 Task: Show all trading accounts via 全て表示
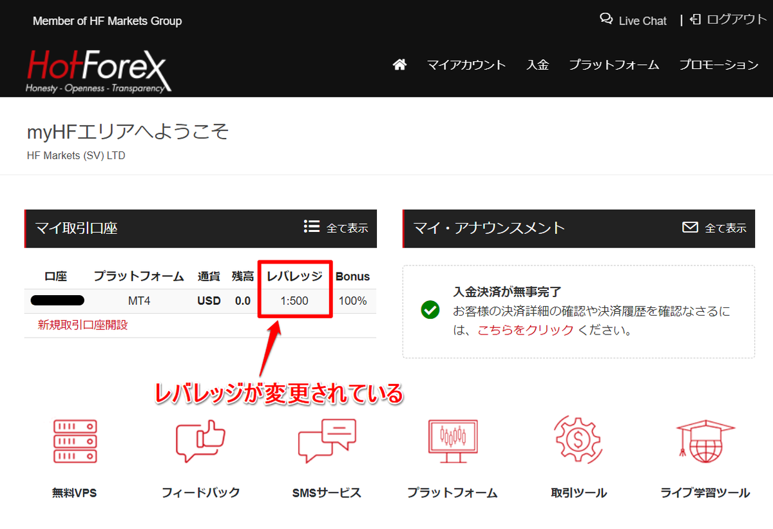tap(347, 228)
